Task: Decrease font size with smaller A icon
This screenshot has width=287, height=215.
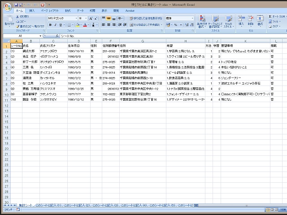Action: tap(96, 18)
